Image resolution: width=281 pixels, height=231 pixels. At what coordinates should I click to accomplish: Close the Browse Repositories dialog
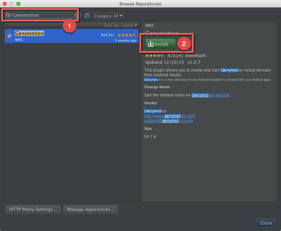266,223
